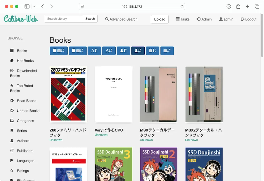The height and width of the screenshot is (181, 264).
Task: Click Unknown author under Verylで作るCPU
Action: pos(101,135)
